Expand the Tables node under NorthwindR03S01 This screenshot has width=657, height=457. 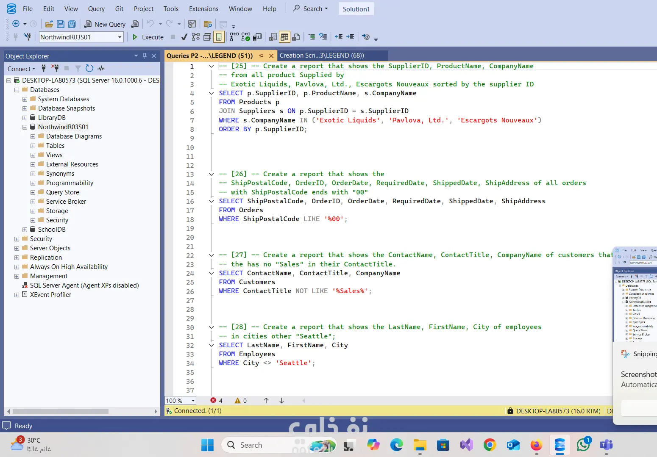33,146
